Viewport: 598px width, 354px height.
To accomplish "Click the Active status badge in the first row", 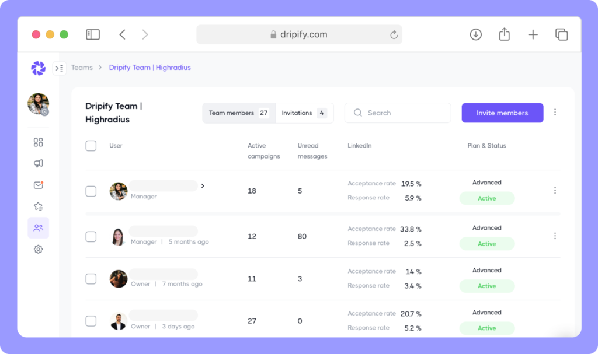I will 487,198.
